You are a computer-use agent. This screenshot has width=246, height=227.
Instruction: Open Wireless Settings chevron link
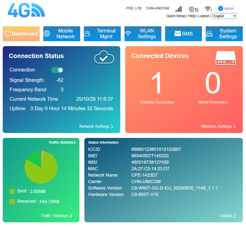(218, 126)
